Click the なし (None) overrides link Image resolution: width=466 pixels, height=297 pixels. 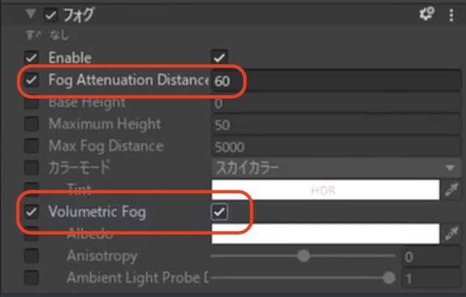point(57,35)
